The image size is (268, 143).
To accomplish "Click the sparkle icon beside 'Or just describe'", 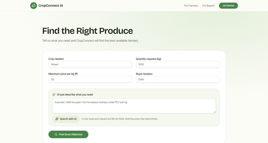I will tap(54, 94).
